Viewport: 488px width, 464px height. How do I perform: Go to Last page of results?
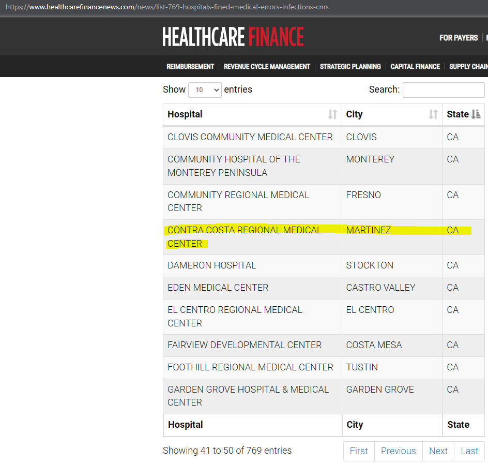(x=469, y=451)
